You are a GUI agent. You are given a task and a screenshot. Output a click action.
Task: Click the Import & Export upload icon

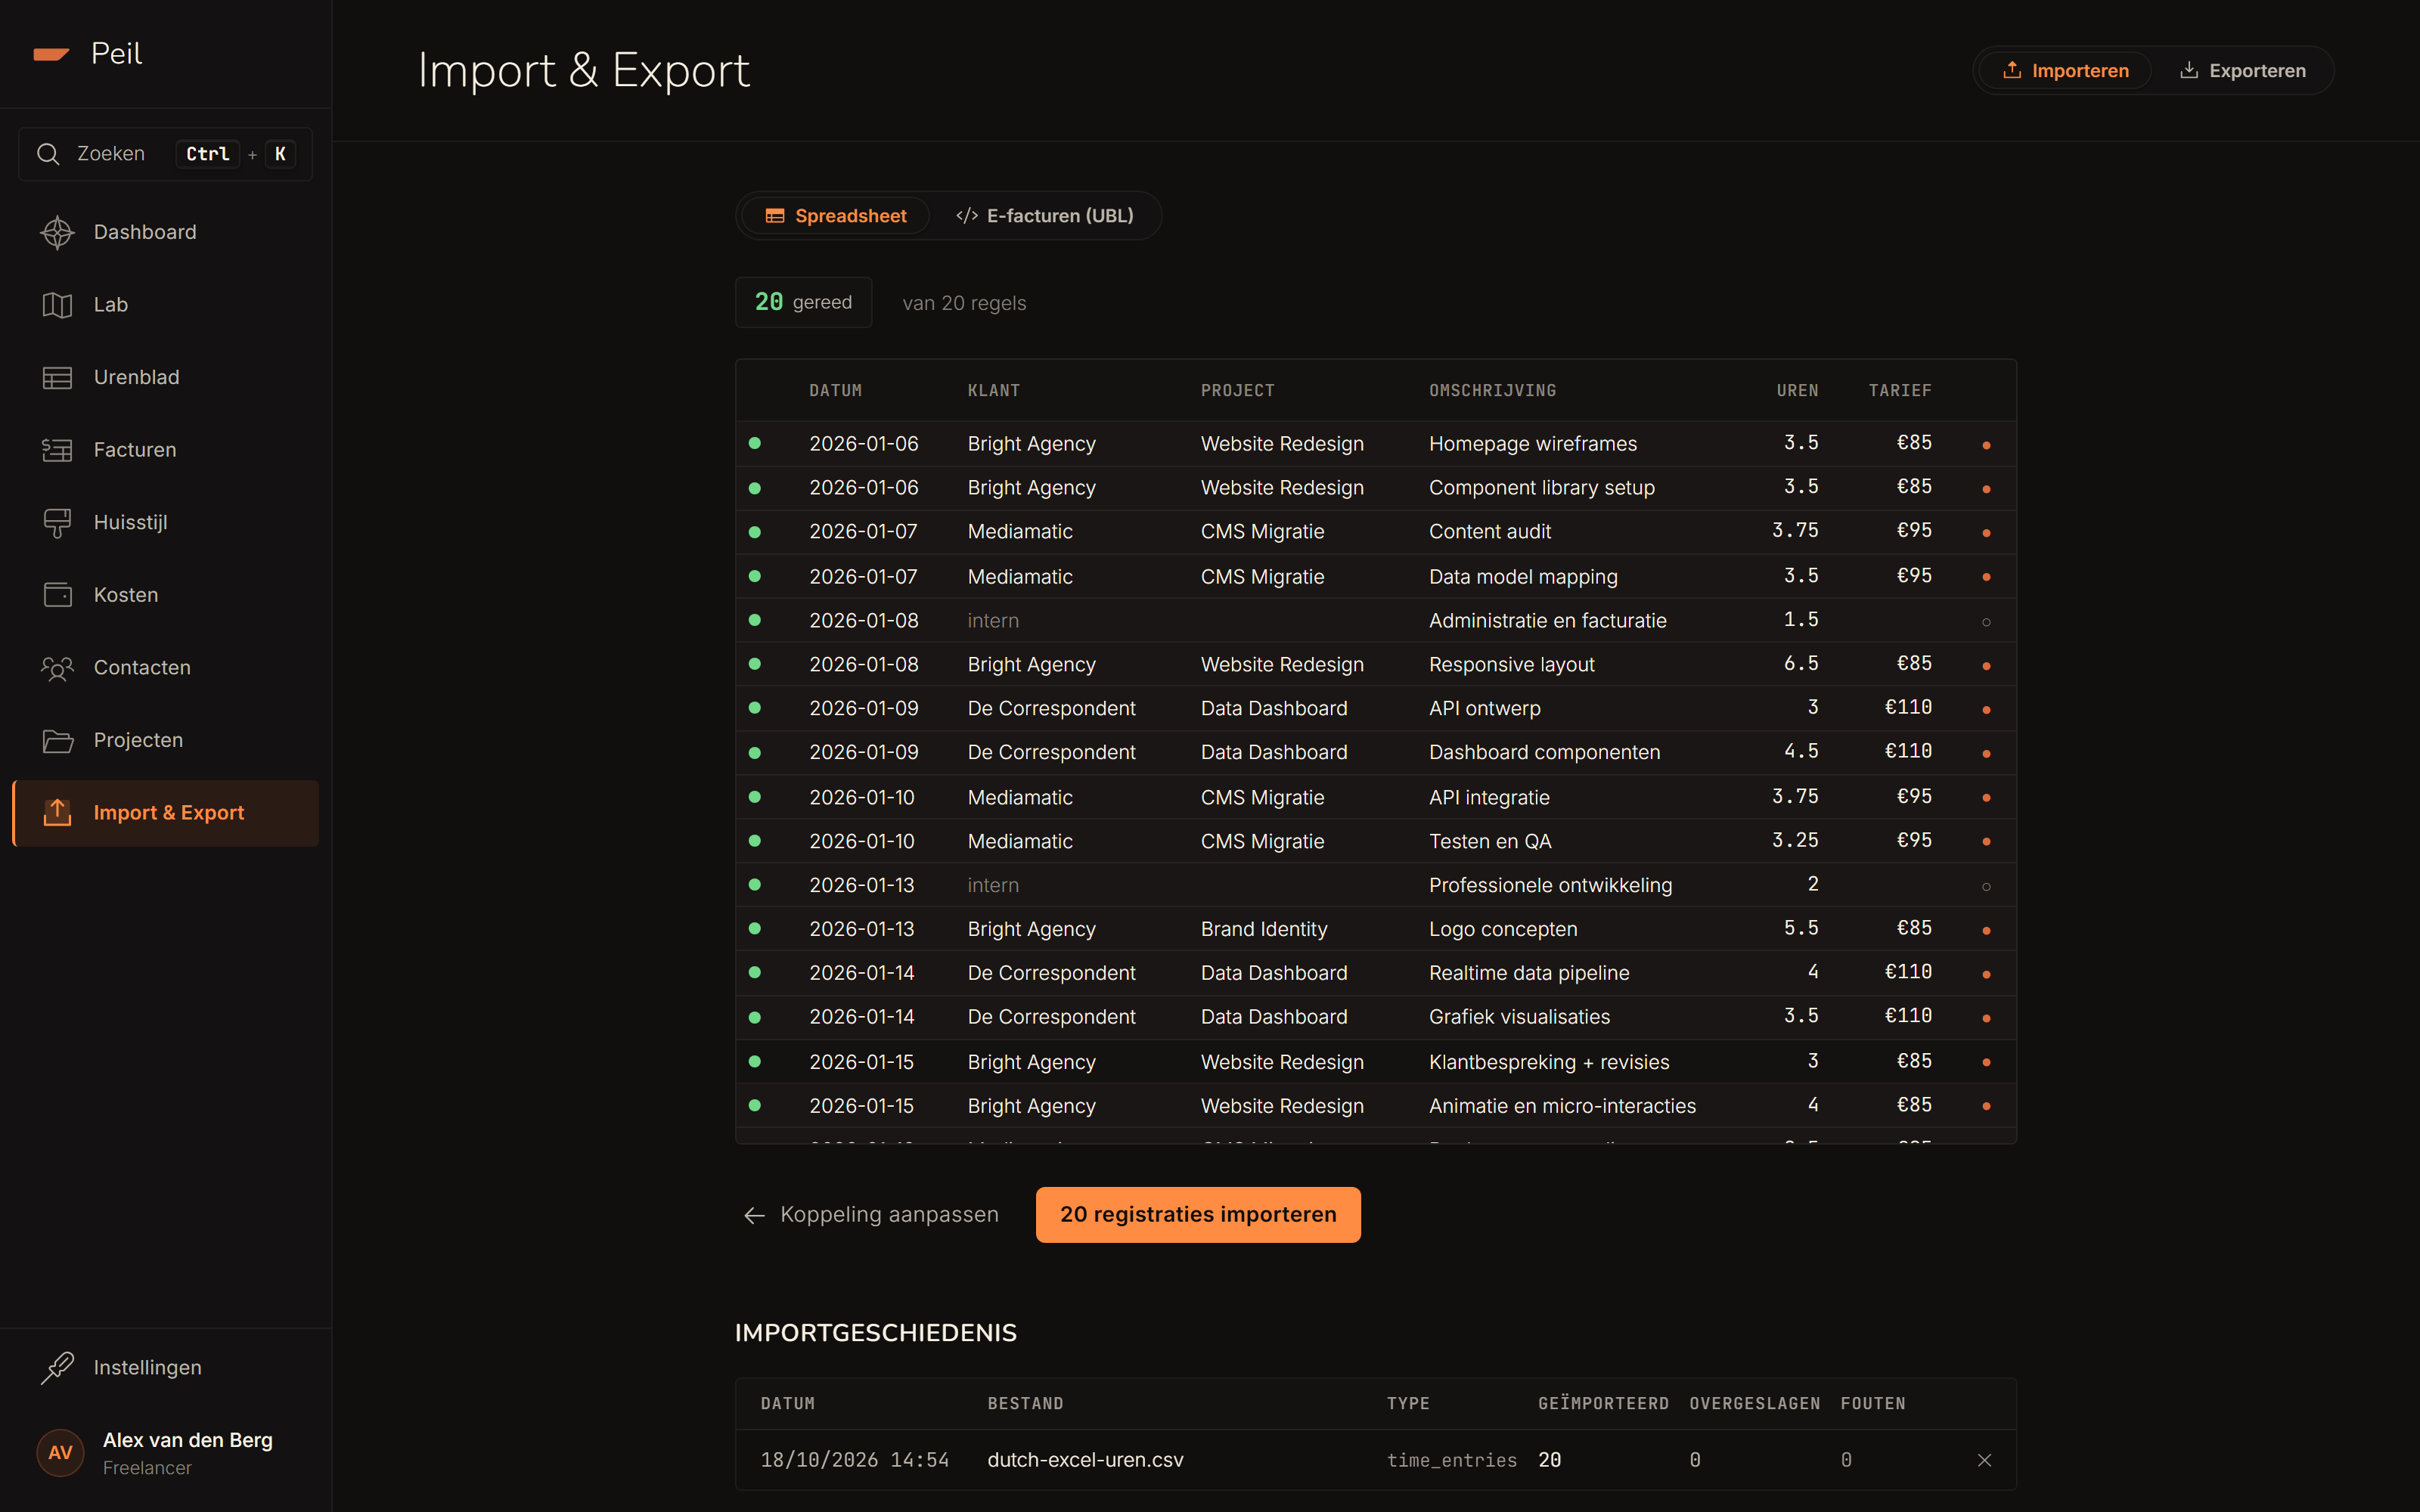[x=57, y=813]
